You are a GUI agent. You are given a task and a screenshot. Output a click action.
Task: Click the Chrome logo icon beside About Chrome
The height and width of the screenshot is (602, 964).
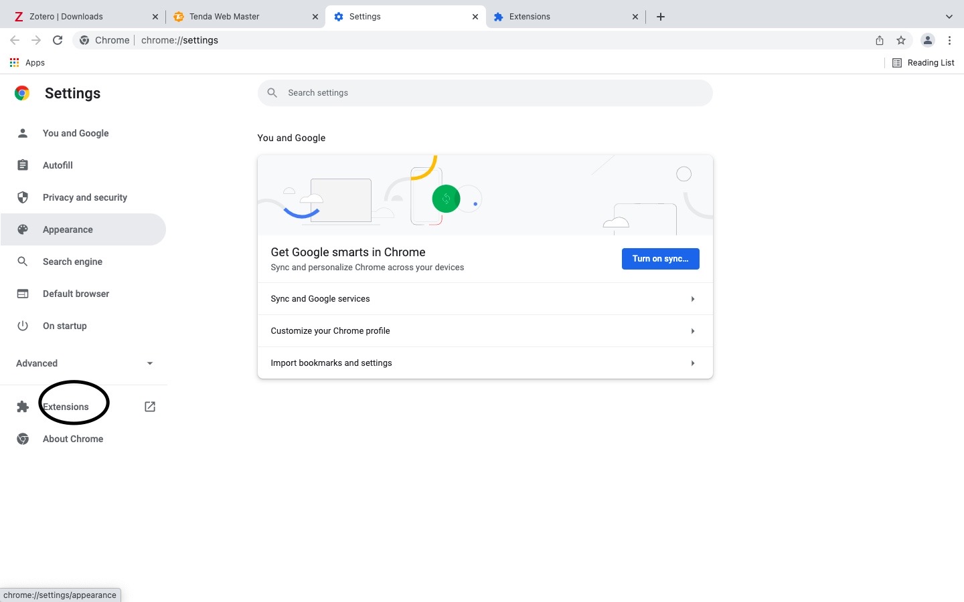pos(23,439)
